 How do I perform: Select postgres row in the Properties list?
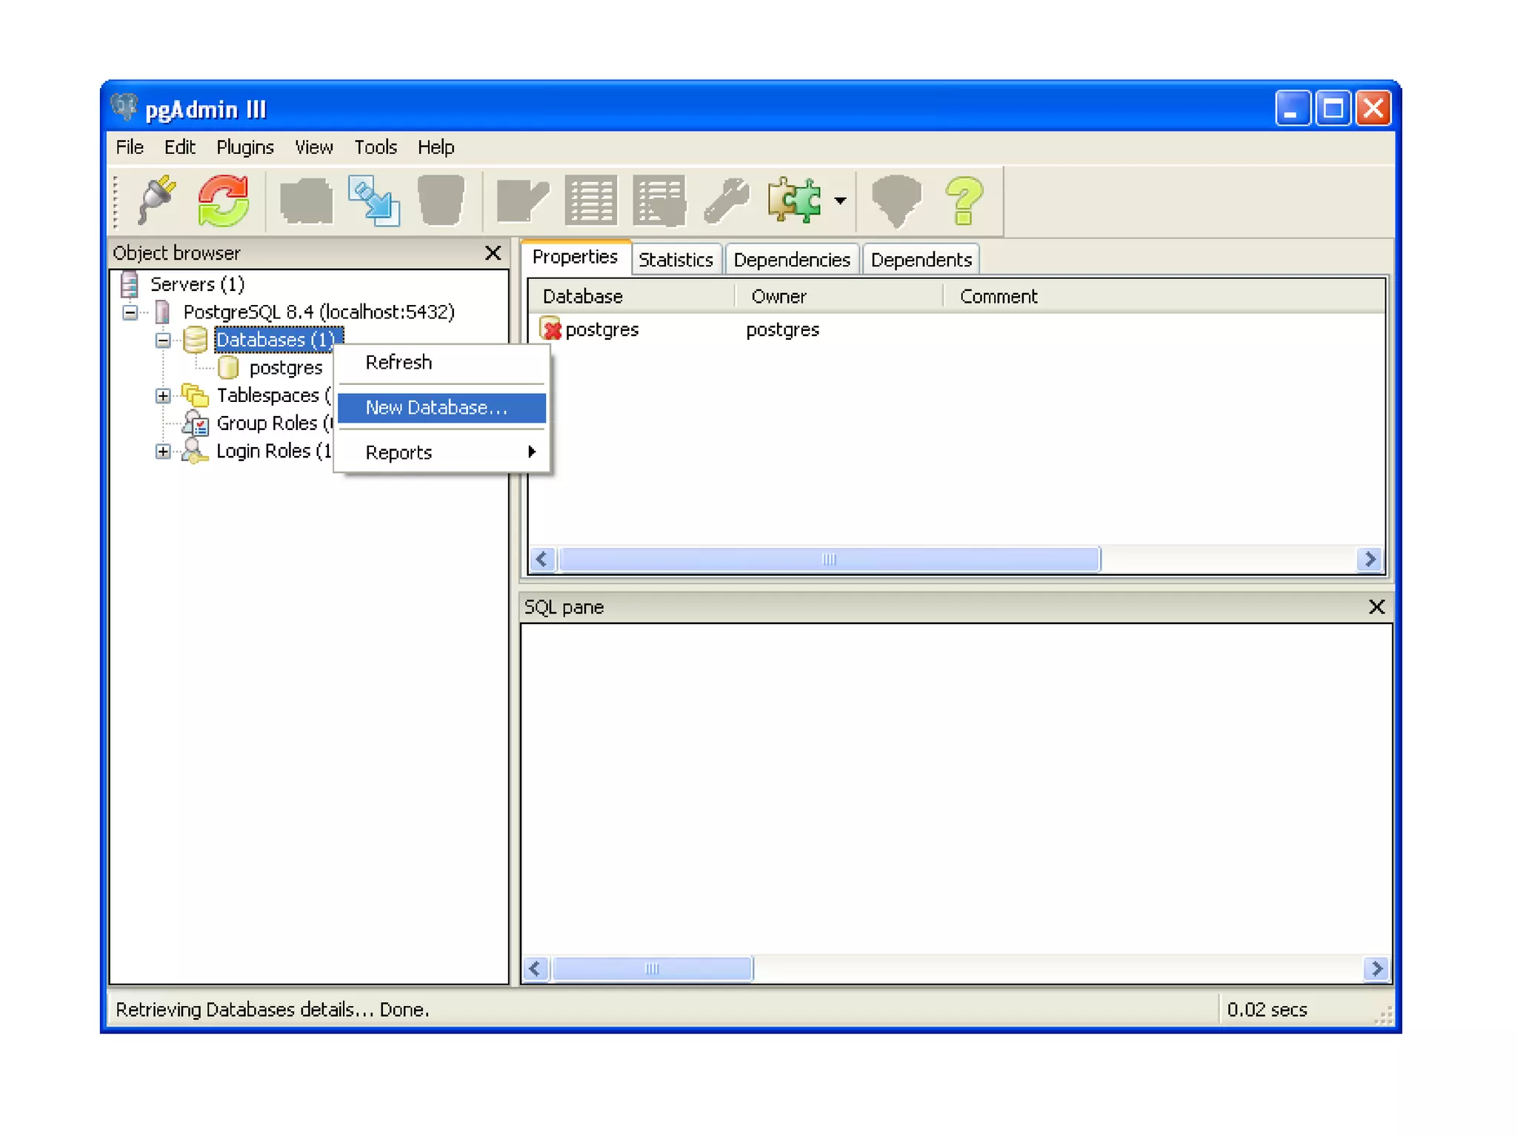pyautogui.click(x=601, y=329)
